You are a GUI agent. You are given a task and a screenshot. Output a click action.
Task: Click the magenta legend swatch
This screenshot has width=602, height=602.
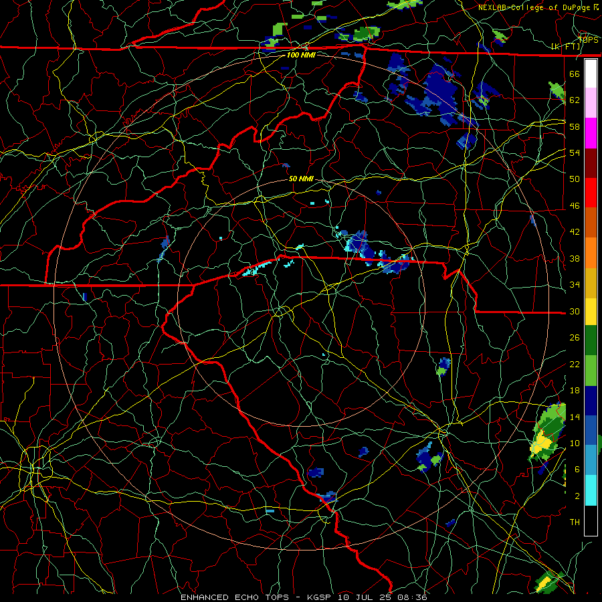[591, 133]
